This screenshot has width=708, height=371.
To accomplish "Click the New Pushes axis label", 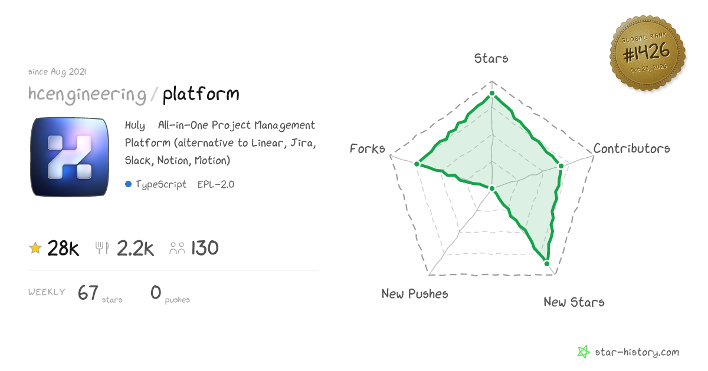I will 415,293.
